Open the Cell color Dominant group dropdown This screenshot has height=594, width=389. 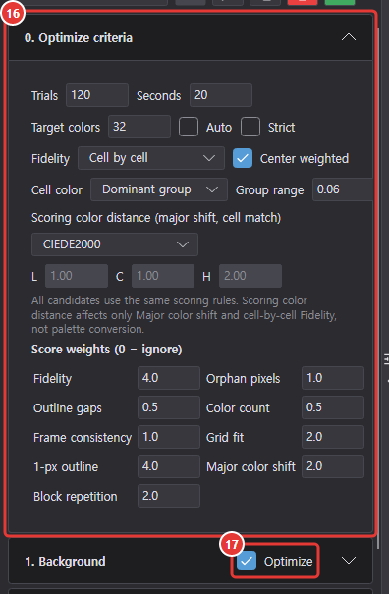[x=159, y=189]
